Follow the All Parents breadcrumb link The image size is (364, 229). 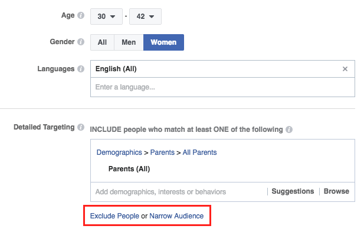[199, 152]
